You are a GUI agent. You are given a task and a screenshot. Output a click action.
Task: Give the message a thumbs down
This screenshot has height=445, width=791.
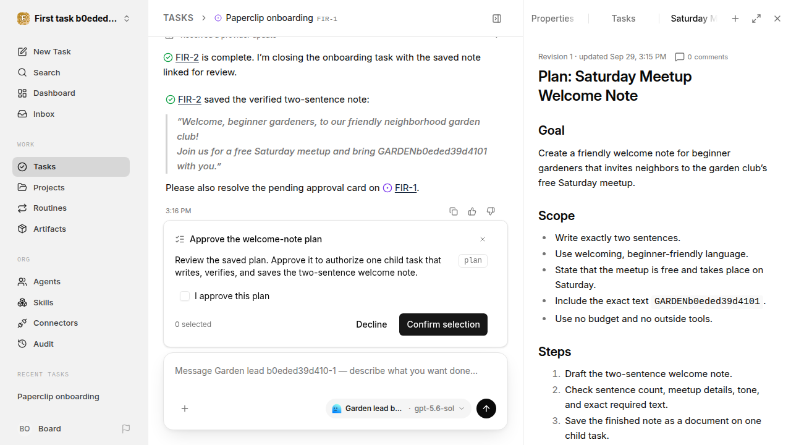click(x=491, y=211)
